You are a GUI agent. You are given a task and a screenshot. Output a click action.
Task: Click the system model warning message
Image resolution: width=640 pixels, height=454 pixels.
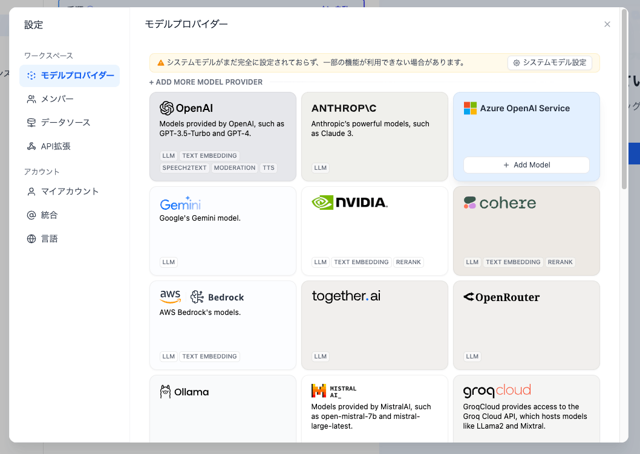[316, 62]
